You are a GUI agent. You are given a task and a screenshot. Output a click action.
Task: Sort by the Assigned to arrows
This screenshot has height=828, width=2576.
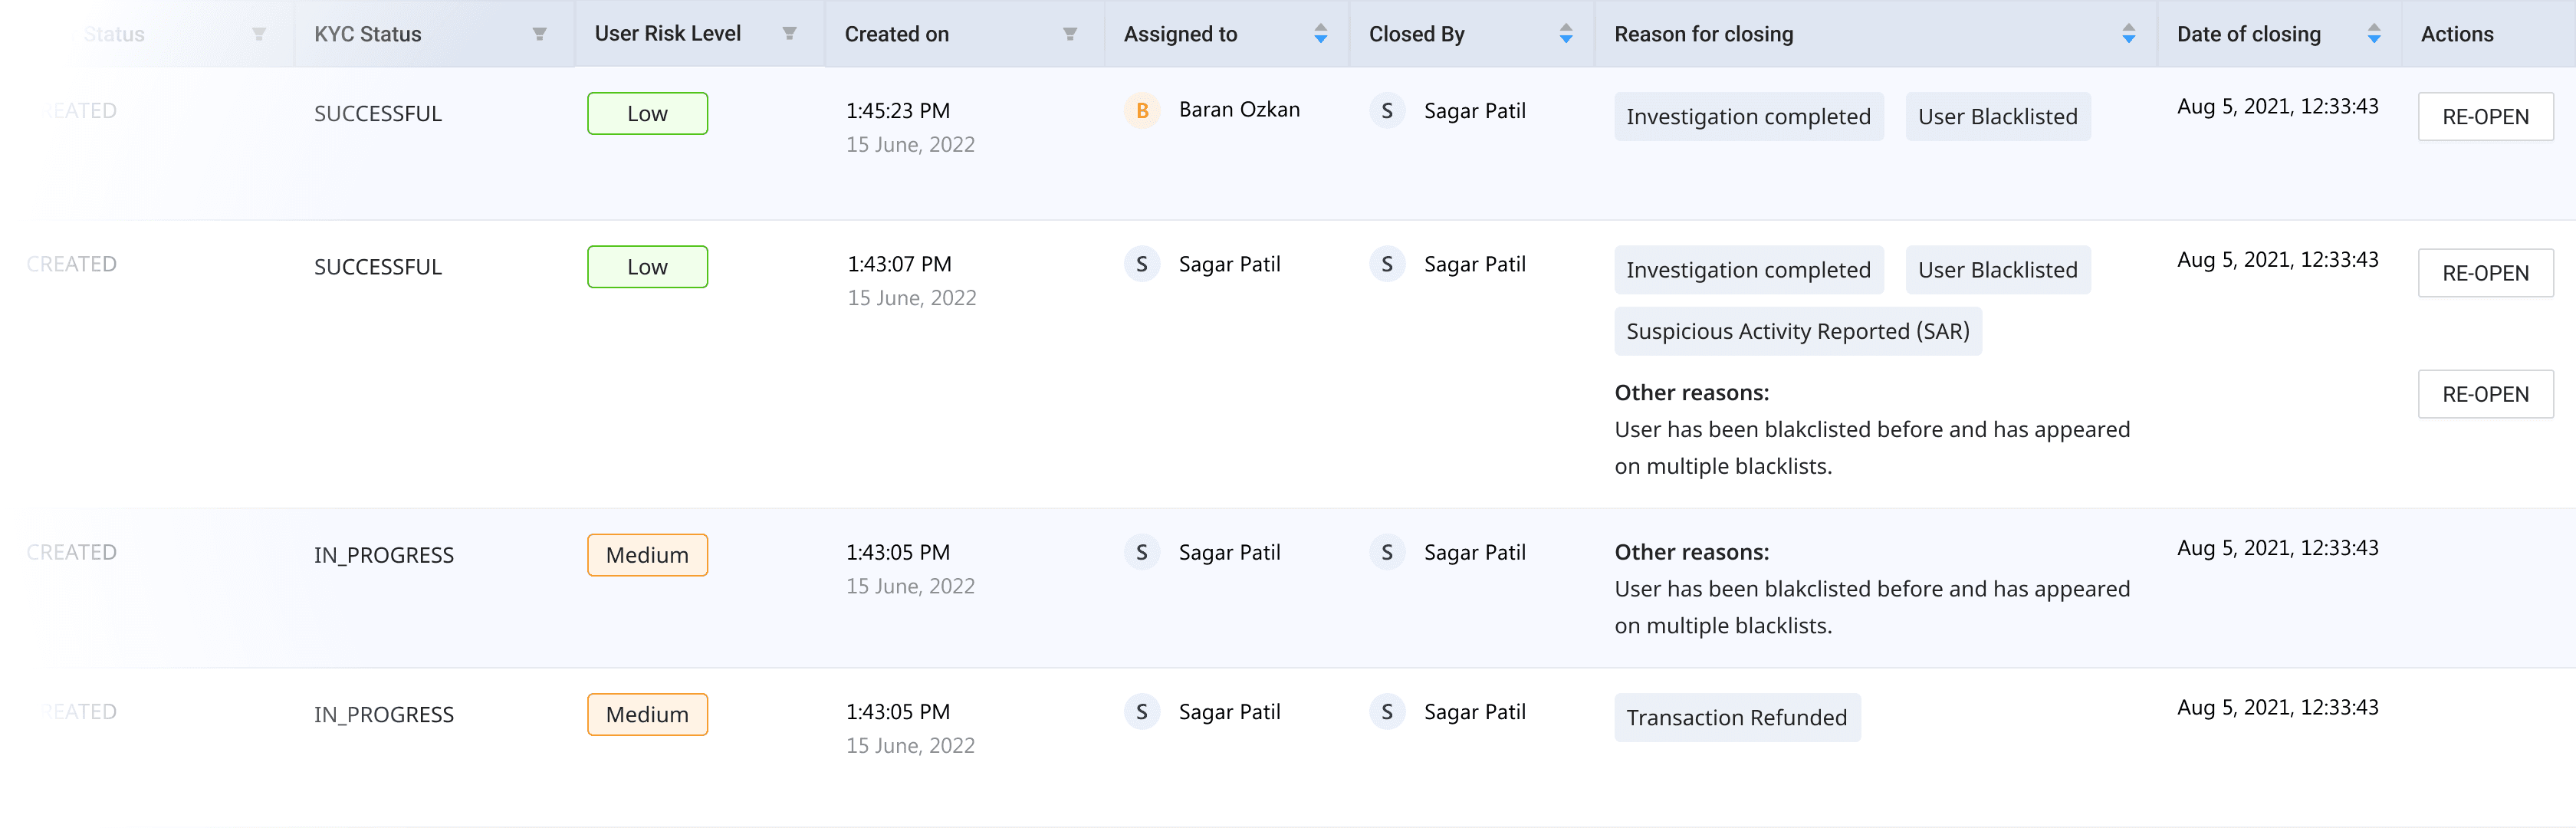(1320, 34)
